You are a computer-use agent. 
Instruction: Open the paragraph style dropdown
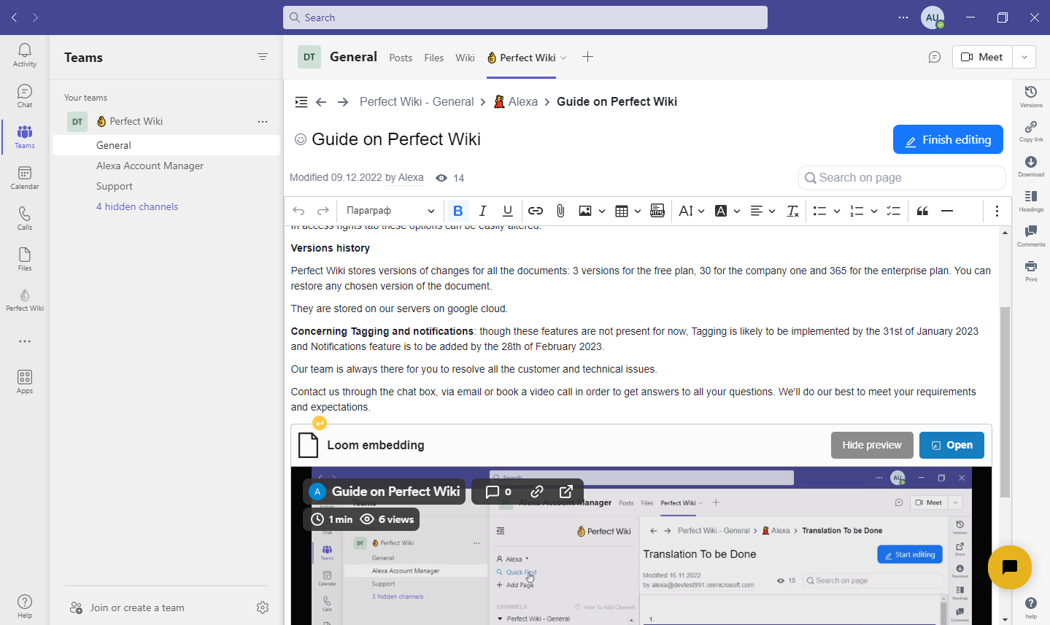[x=389, y=211]
